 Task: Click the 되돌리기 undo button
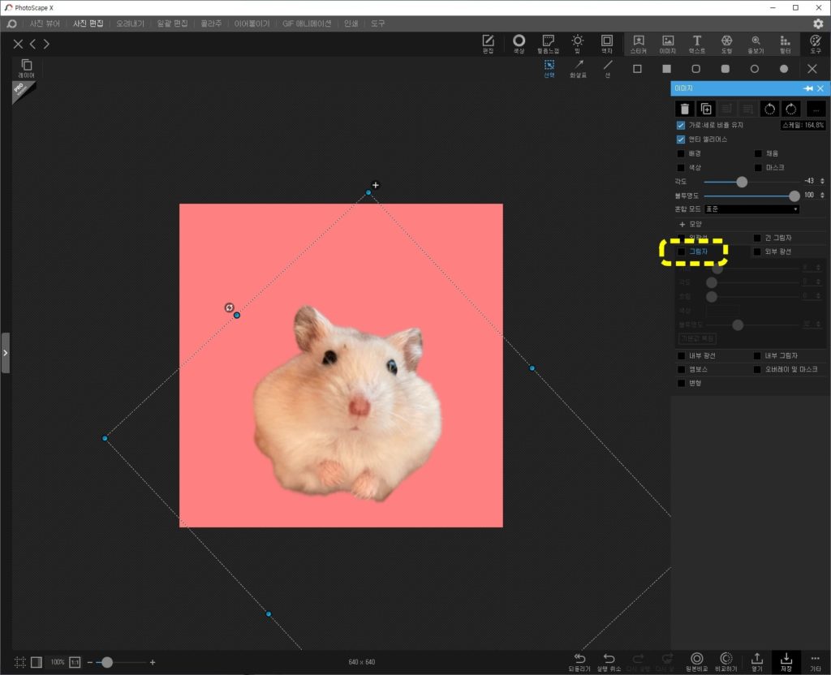(579, 662)
